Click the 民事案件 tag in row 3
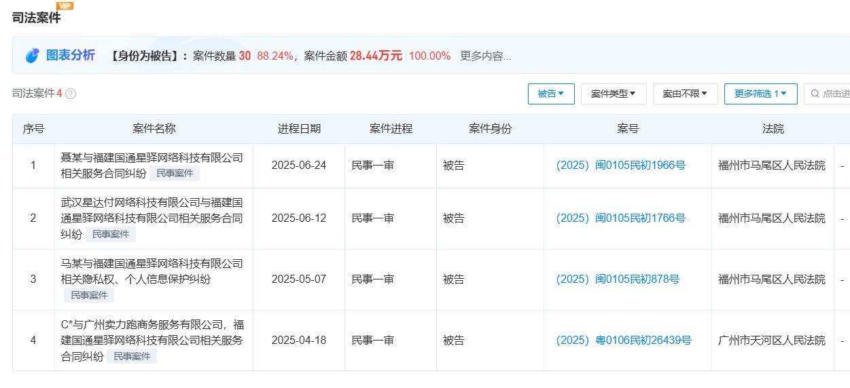Screen dimensions: 850x388 (89, 295)
